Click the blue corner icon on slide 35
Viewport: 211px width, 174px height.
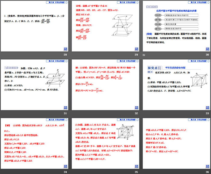coord(137,166)
